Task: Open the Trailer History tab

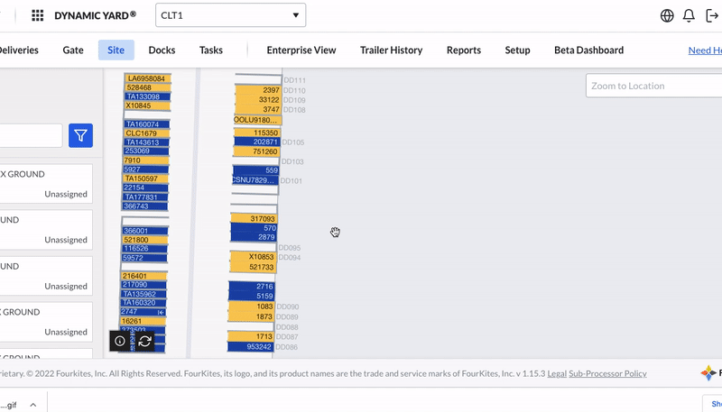Action: pos(391,50)
